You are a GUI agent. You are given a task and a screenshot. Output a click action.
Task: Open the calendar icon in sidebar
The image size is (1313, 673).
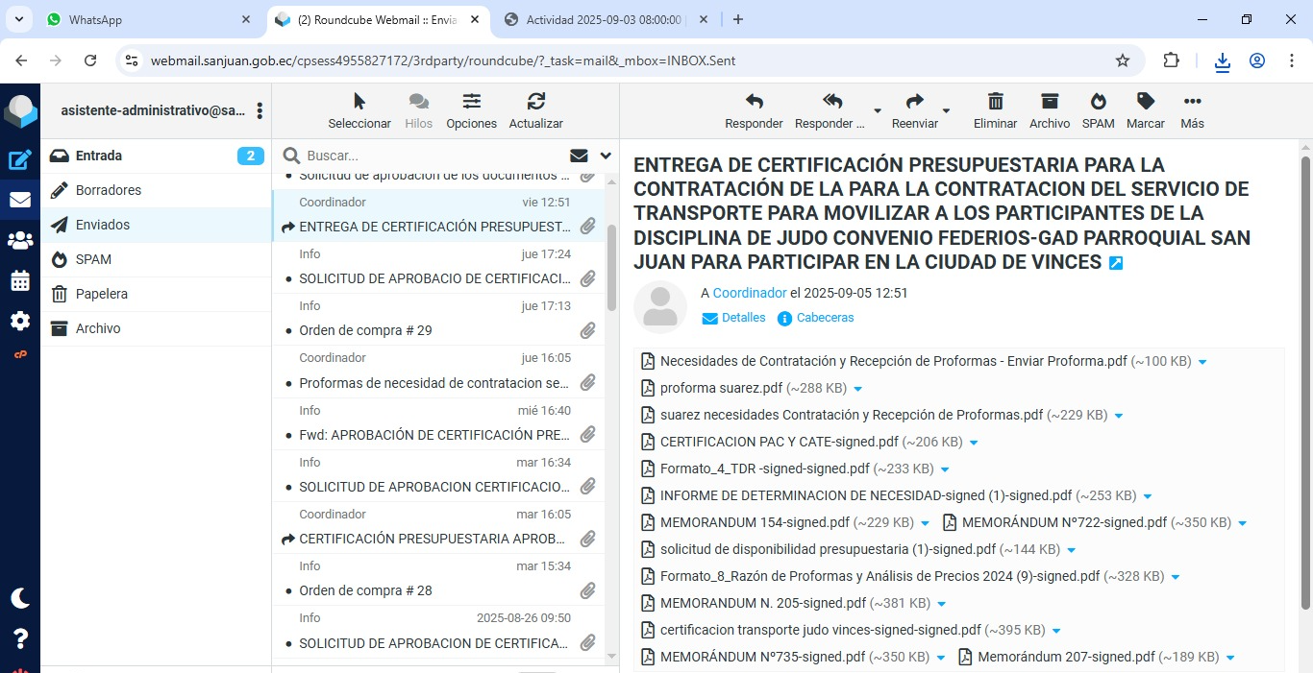(x=20, y=281)
